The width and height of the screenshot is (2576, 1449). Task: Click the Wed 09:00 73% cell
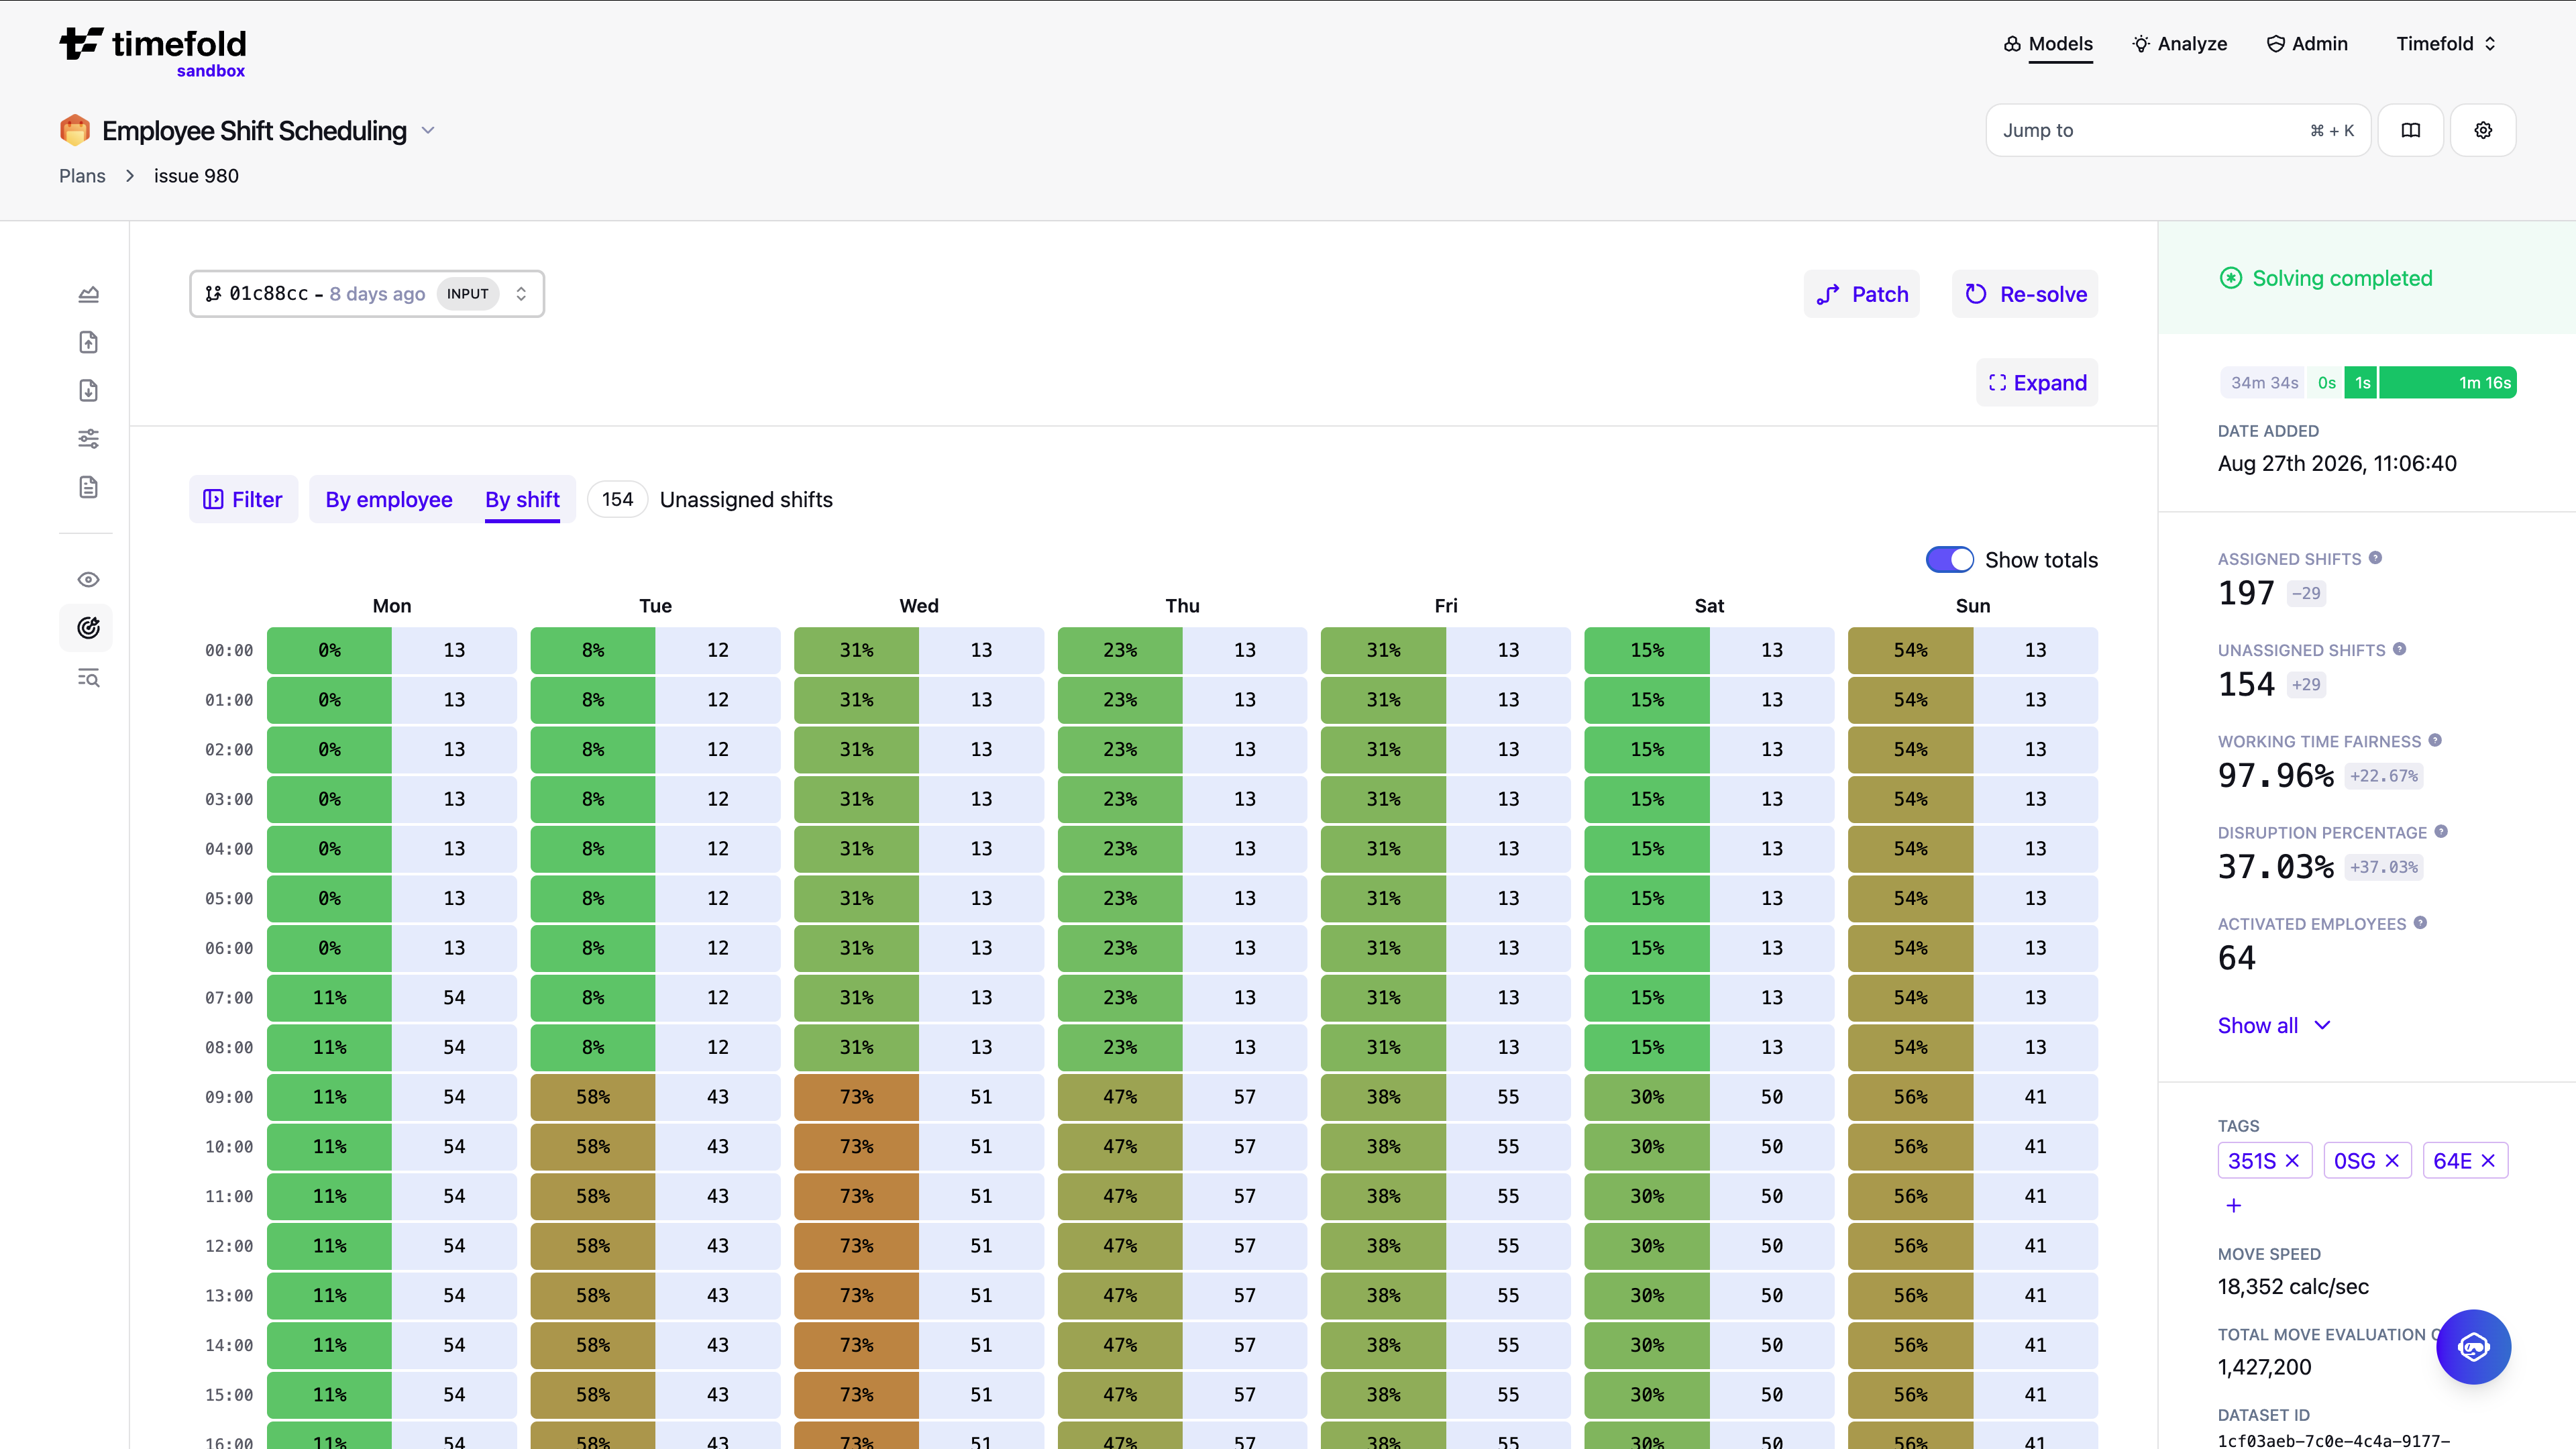(x=856, y=1097)
